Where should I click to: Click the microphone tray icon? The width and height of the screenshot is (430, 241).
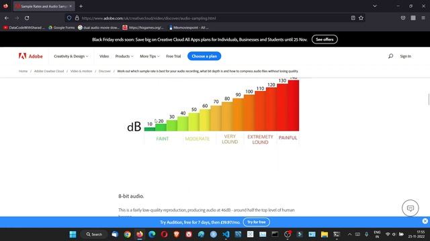click(x=366, y=234)
